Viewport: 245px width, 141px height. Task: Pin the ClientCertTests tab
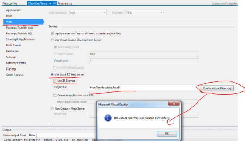50,3
